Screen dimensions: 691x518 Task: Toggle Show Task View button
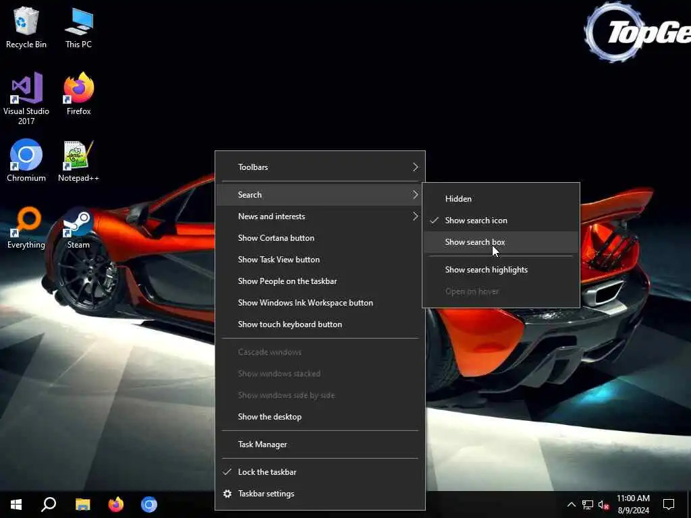(x=320, y=260)
